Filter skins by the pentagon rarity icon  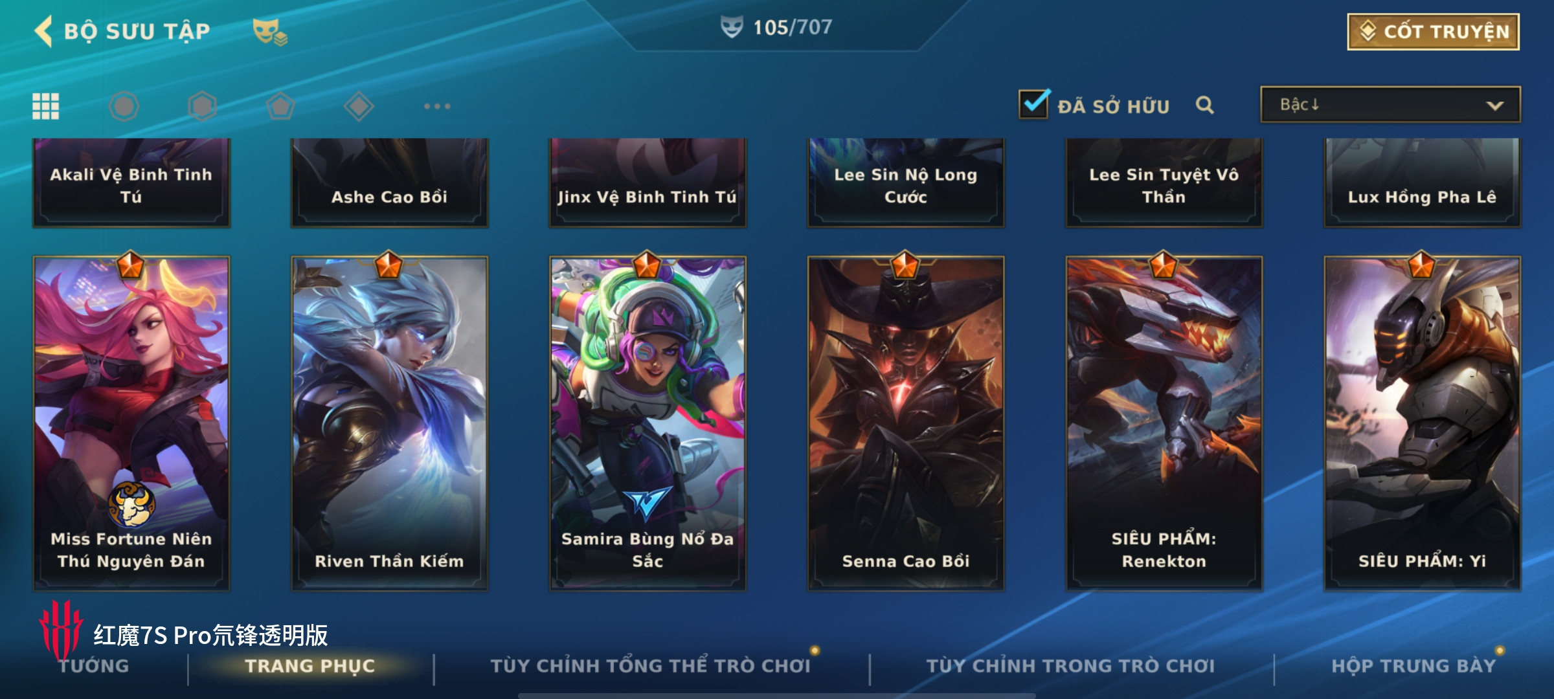[x=280, y=106]
